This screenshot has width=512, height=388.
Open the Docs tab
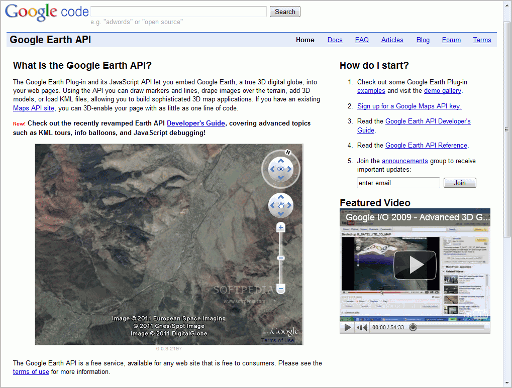pos(335,40)
